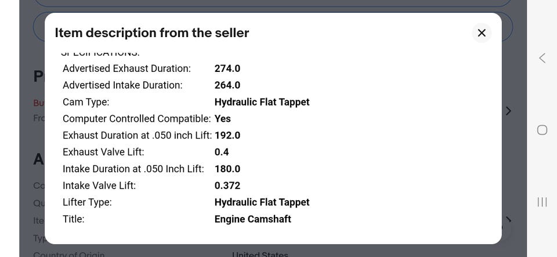Image resolution: width=557 pixels, height=257 pixels.
Task: Tap the "Engine Camshaft" title value
Action: click(x=253, y=219)
